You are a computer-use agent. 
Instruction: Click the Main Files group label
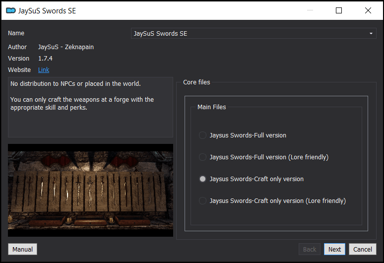pyautogui.click(x=211, y=107)
